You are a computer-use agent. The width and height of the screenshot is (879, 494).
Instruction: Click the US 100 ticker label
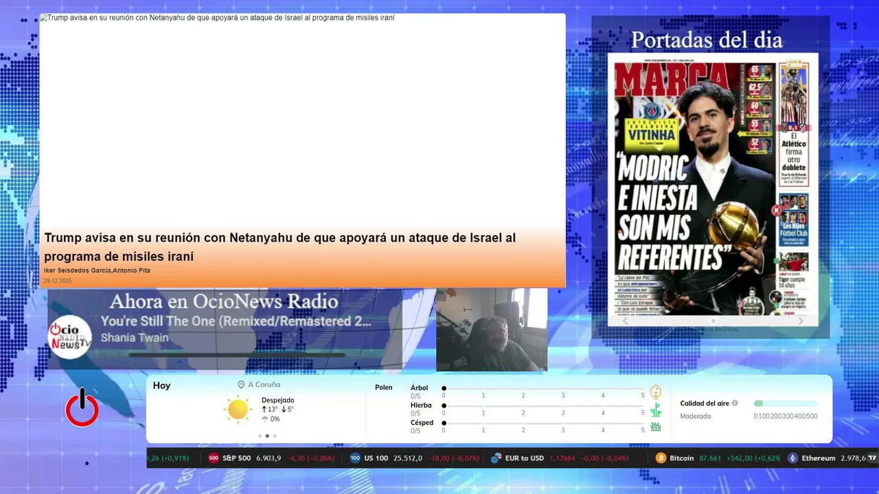tap(376, 458)
